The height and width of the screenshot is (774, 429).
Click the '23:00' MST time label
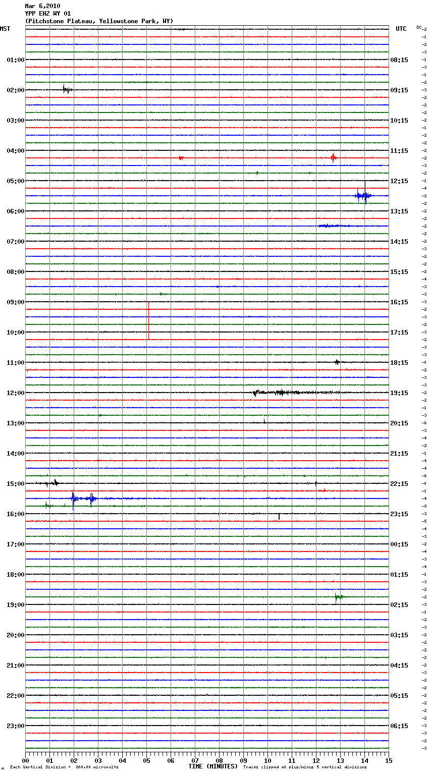click(x=16, y=726)
